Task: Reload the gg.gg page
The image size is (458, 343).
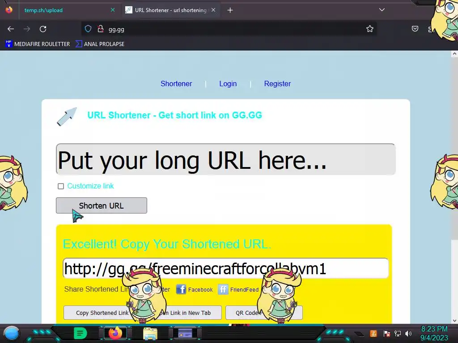Action: pyautogui.click(x=43, y=29)
